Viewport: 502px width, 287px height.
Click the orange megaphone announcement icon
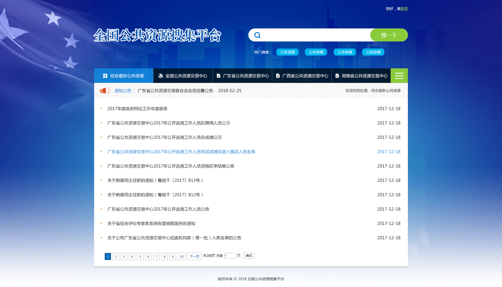pos(104,91)
